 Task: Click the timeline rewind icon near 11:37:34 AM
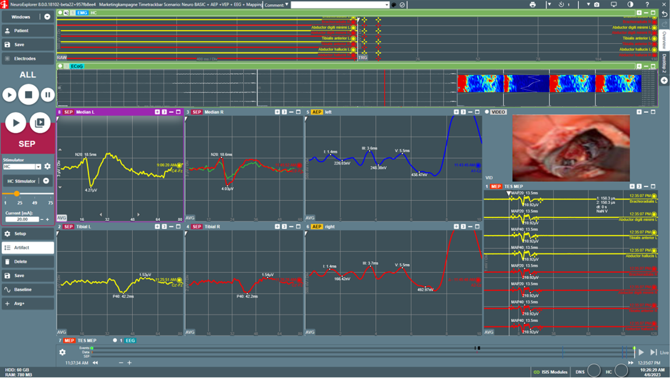point(95,363)
